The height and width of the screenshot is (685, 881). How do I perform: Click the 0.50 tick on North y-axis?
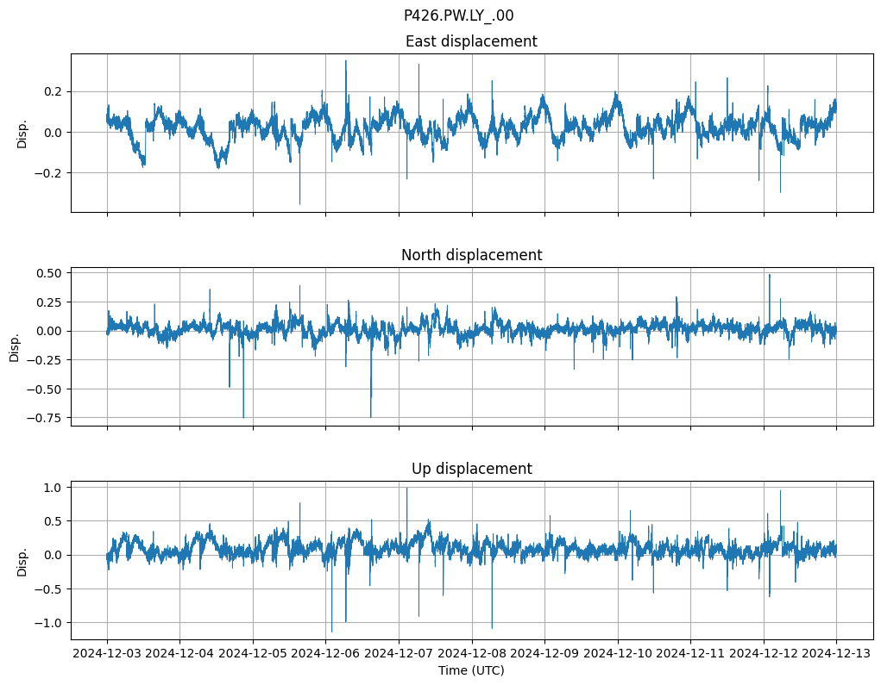click(48, 273)
